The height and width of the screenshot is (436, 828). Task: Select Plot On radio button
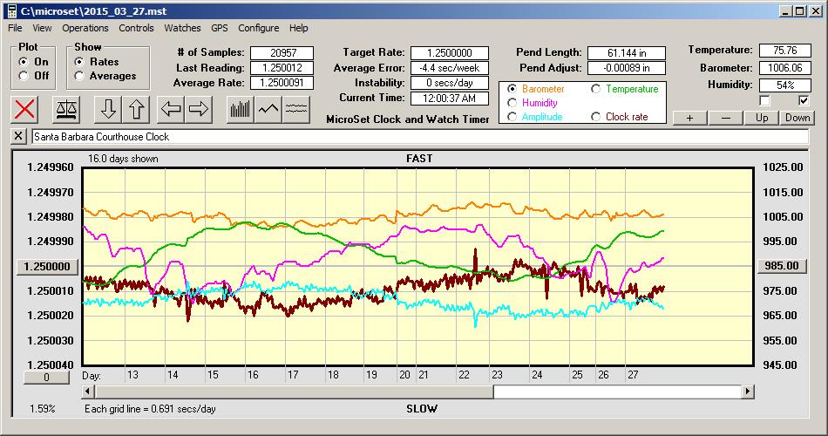pyautogui.click(x=23, y=62)
